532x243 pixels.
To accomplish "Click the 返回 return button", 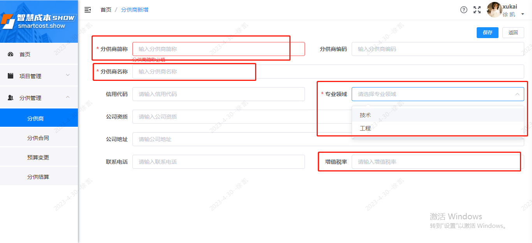I will (x=513, y=33).
